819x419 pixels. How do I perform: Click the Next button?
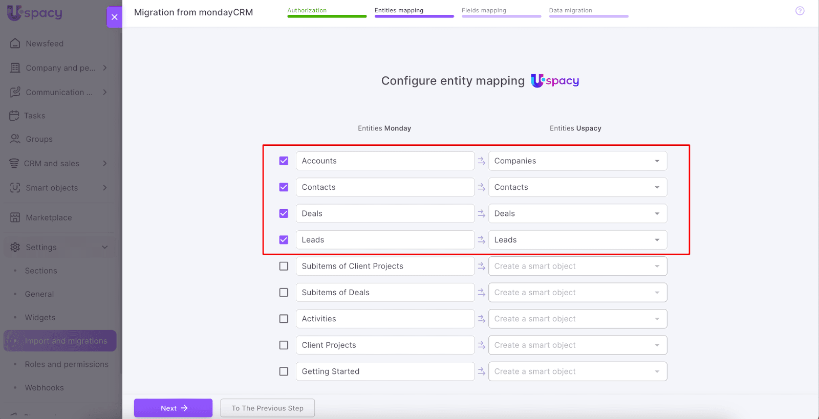click(173, 408)
